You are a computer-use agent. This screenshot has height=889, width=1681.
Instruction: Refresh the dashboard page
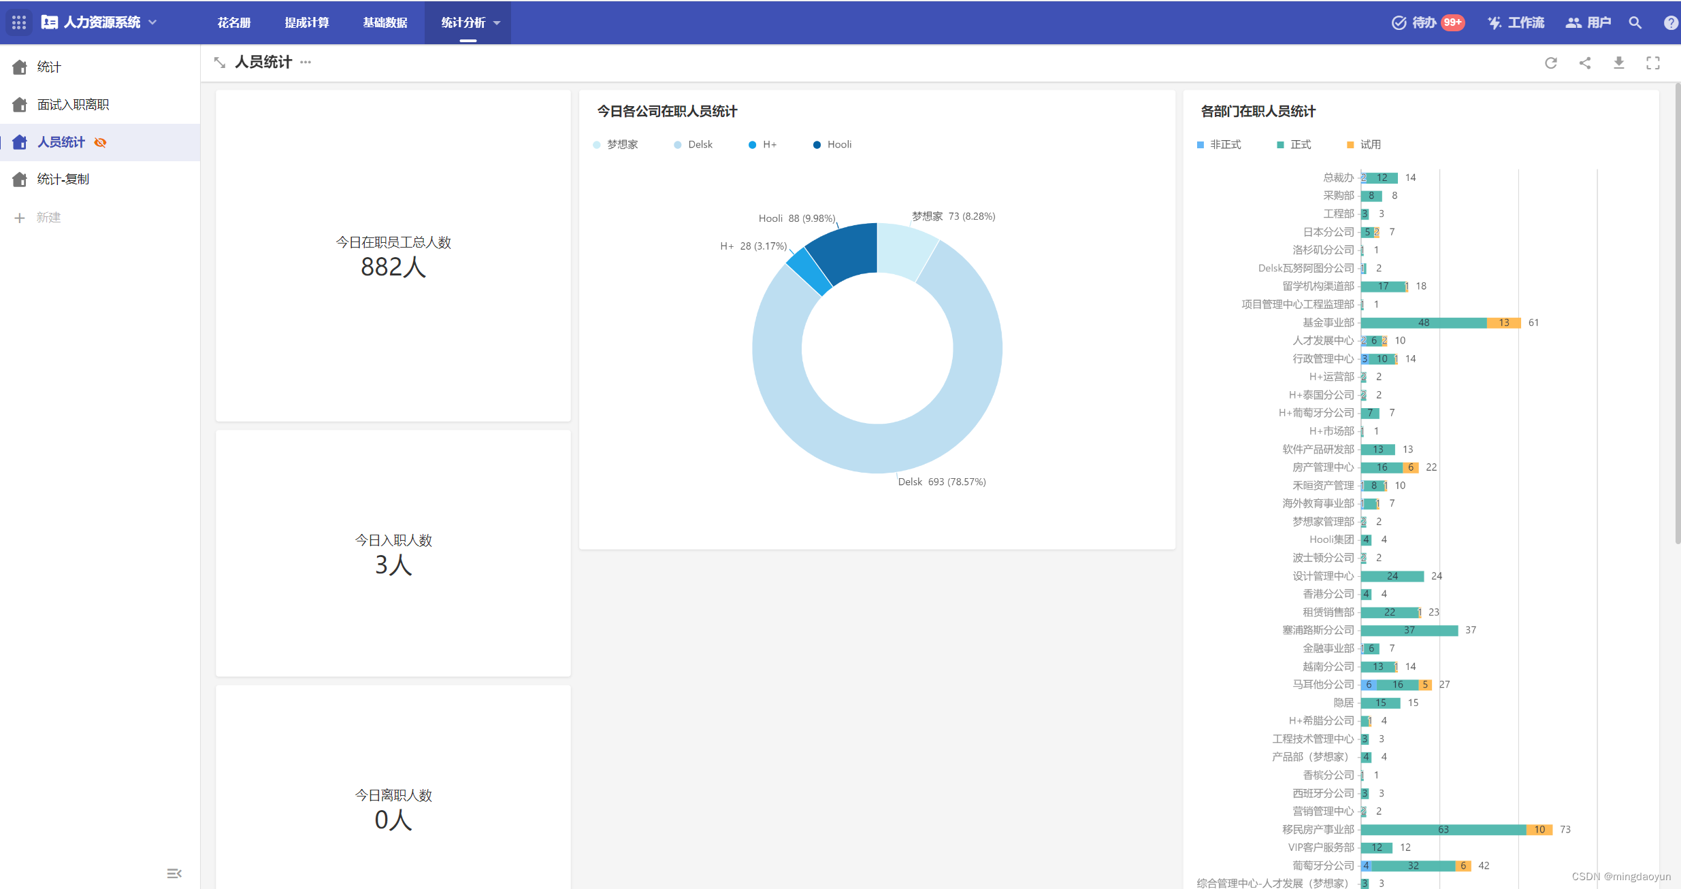pos(1551,63)
